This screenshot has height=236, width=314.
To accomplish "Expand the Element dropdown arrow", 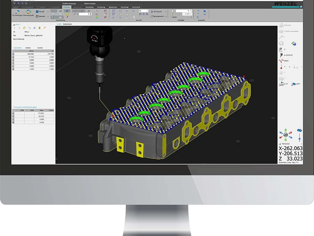I will [x=48, y=16].
